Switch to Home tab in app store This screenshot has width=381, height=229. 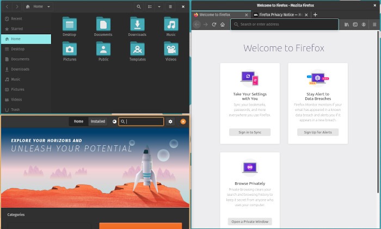tap(78, 121)
